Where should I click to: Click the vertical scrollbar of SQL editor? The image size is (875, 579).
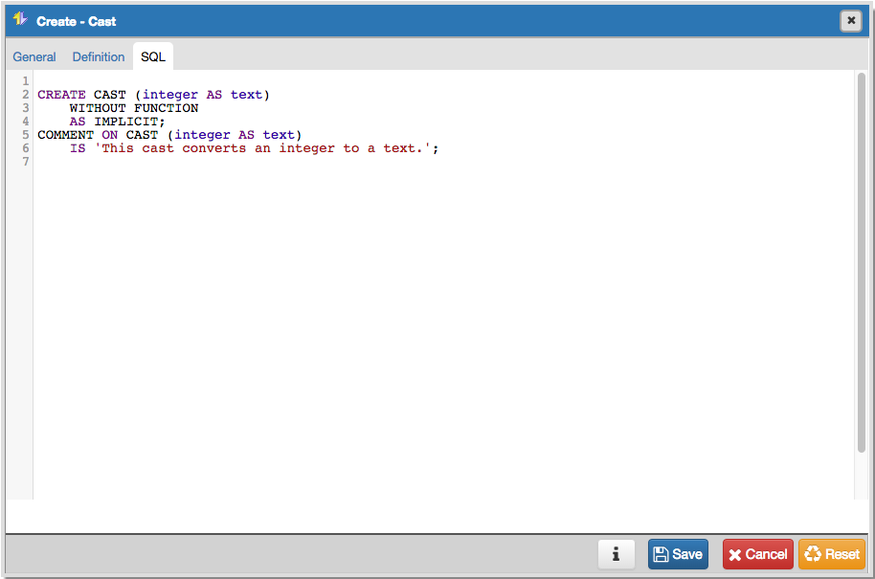[x=861, y=262]
